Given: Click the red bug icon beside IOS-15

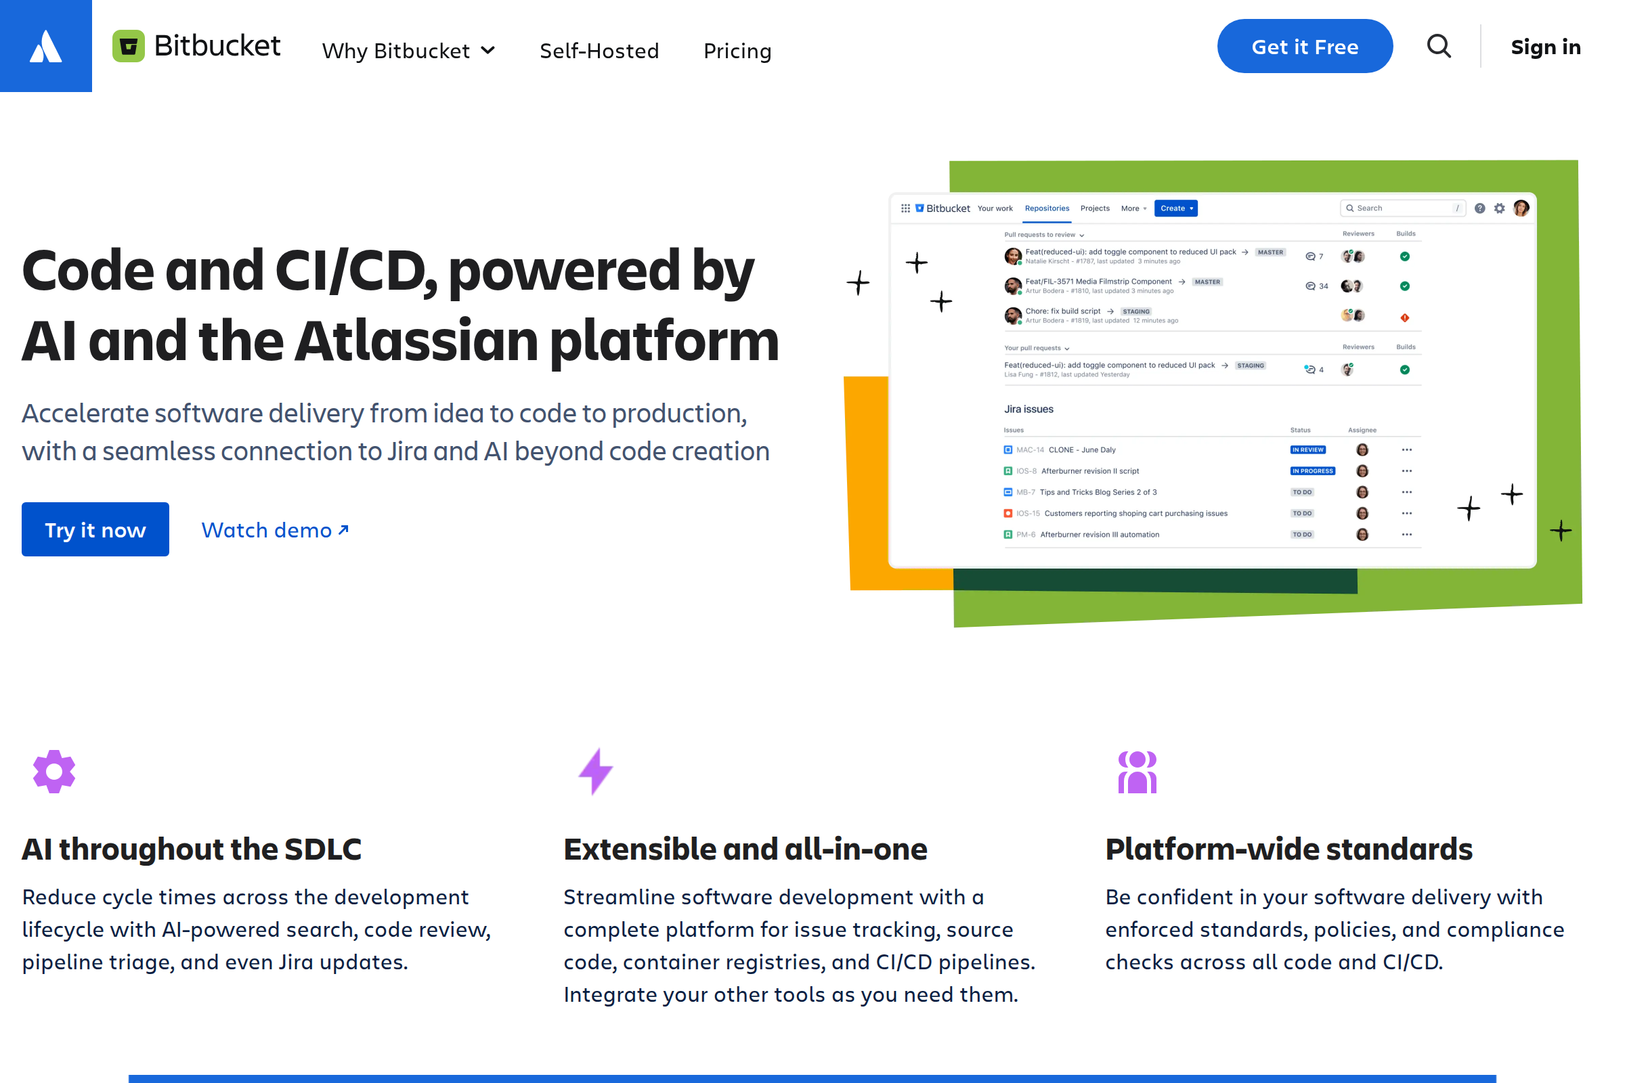Looking at the screenshot, I should click(x=1008, y=513).
